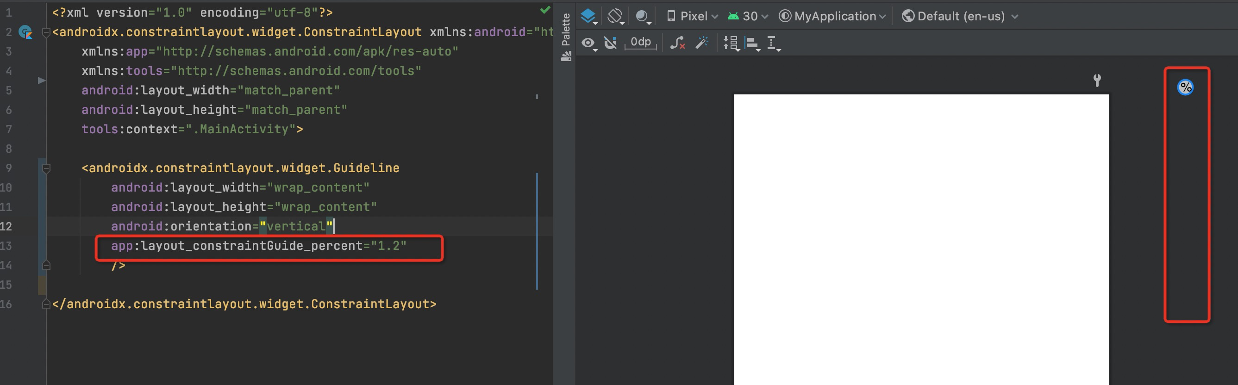
Task: Collapse the Guideline tag fold on line 9
Action: [x=46, y=168]
